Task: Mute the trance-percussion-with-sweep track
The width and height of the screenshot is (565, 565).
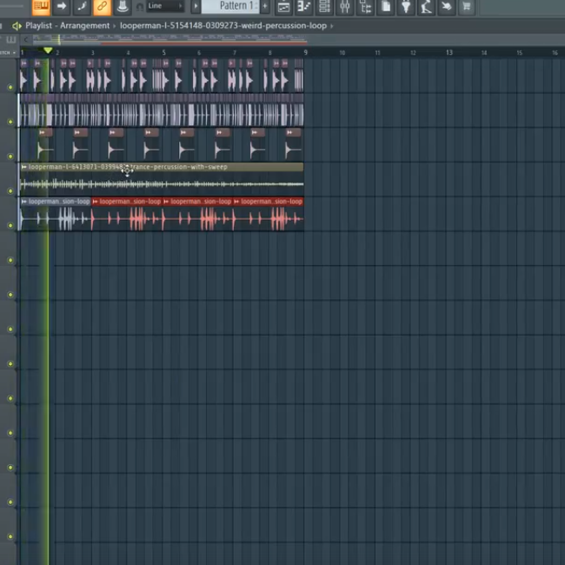Action: 10,189
